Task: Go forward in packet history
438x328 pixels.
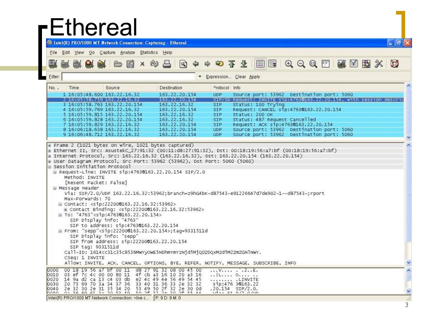Action: click(207, 64)
